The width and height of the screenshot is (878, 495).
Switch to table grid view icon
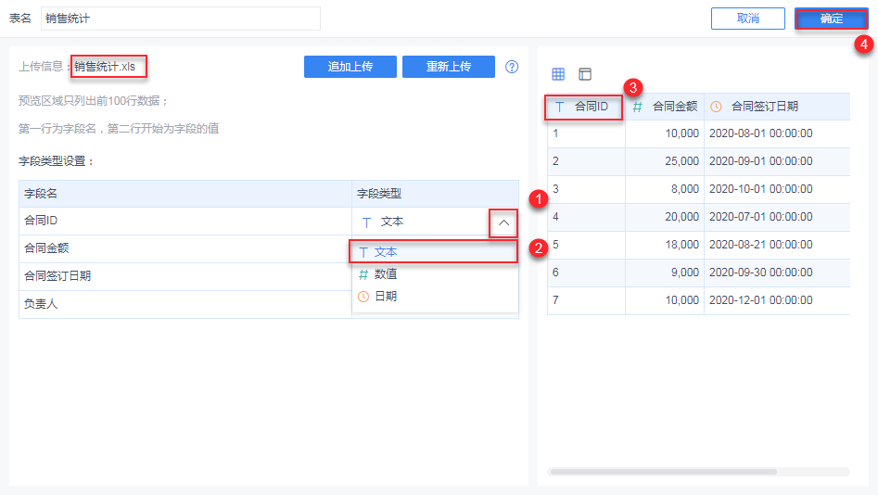[558, 74]
